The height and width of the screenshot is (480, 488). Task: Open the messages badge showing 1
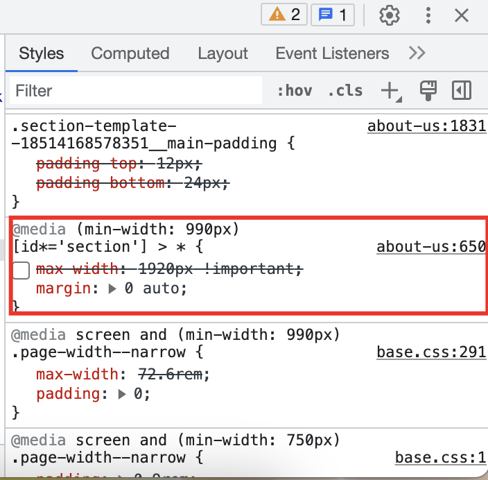[x=333, y=15]
